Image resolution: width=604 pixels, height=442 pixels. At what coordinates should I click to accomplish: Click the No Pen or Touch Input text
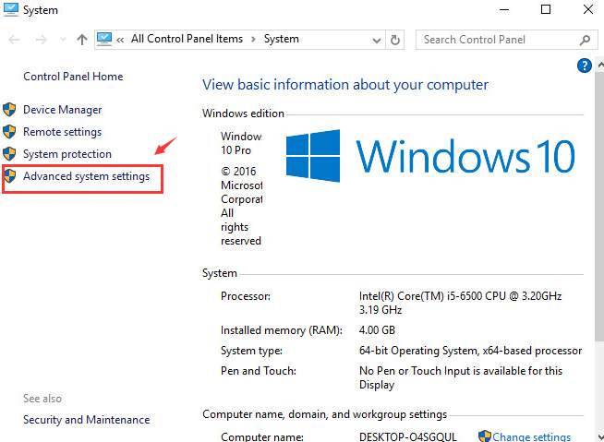click(x=461, y=377)
